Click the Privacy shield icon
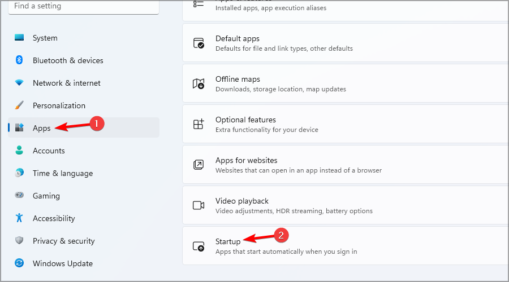 (19, 240)
